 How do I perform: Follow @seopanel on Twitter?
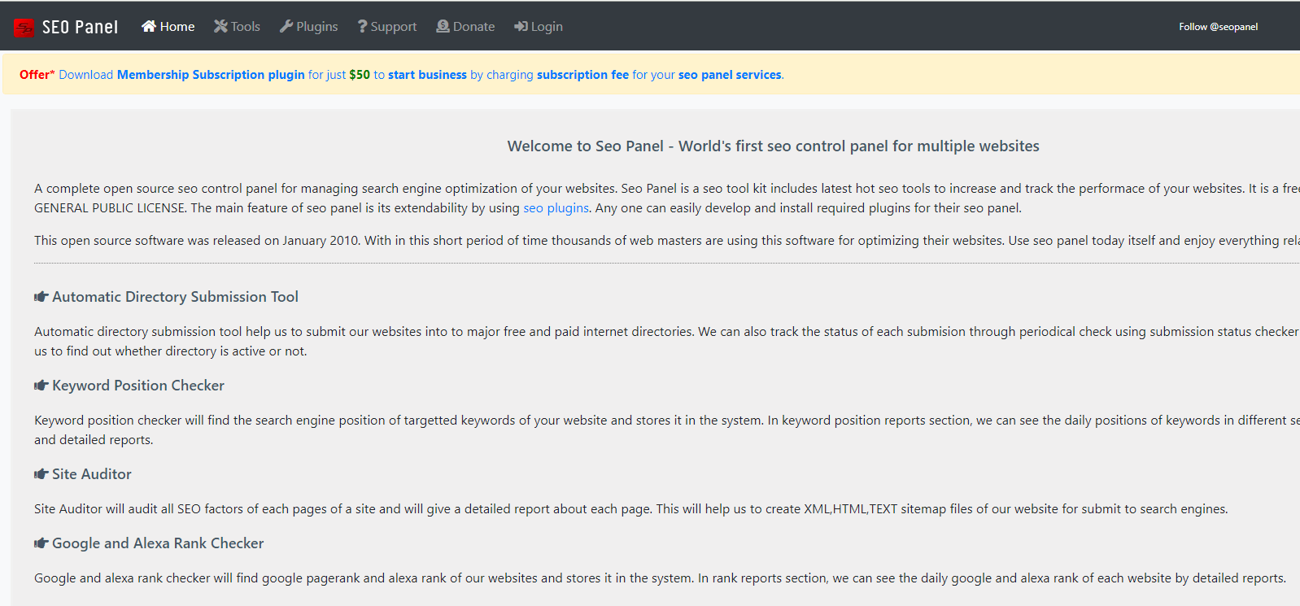point(1218,27)
